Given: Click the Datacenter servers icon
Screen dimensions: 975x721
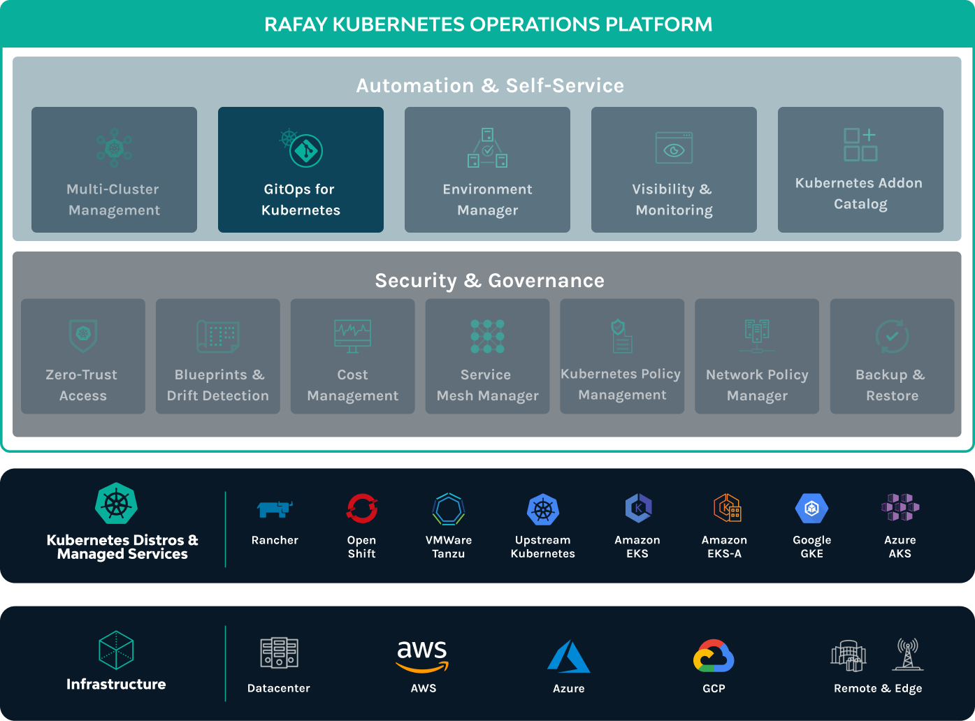Looking at the screenshot, I should [x=279, y=653].
